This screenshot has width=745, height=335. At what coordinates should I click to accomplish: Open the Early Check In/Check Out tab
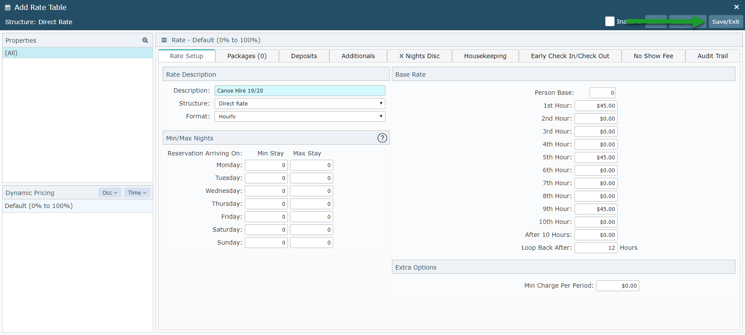click(x=570, y=56)
